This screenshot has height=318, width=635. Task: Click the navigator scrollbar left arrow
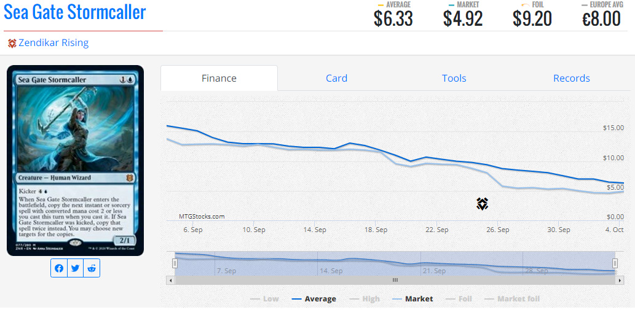point(170,280)
